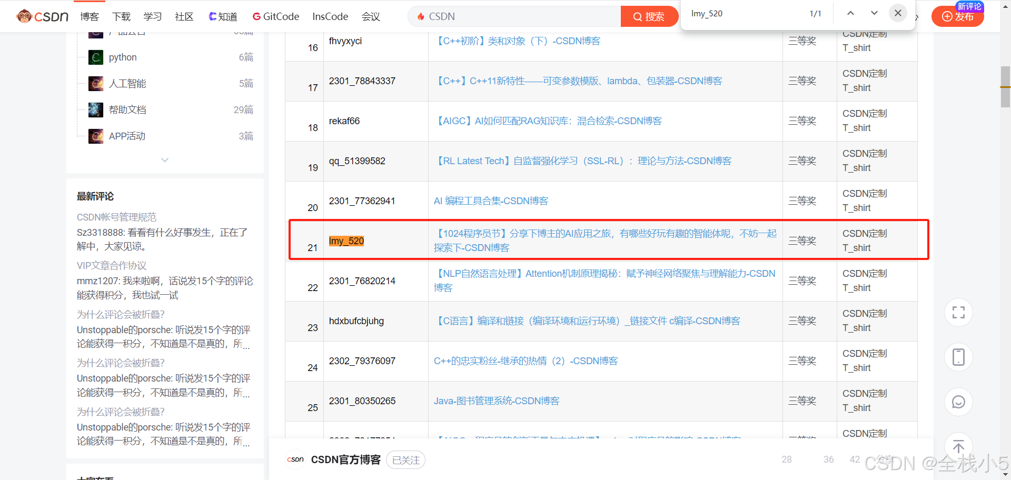
Task: Open the 社区 nav item
Action: pos(184,16)
